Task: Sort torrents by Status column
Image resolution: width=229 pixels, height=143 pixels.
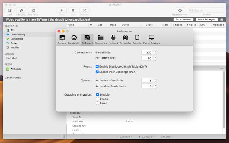Action: tap(130, 25)
